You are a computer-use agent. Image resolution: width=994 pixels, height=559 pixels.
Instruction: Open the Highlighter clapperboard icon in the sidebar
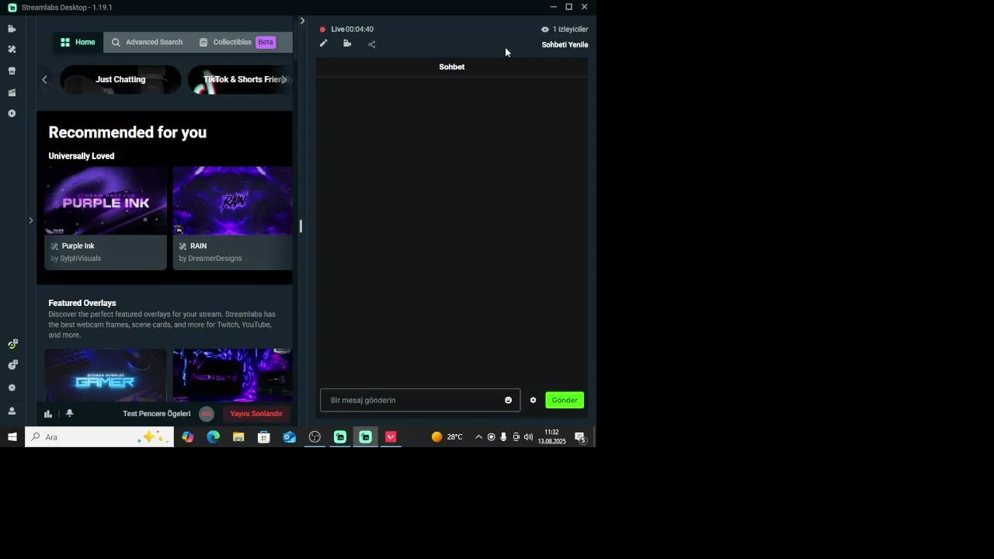tap(12, 92)
